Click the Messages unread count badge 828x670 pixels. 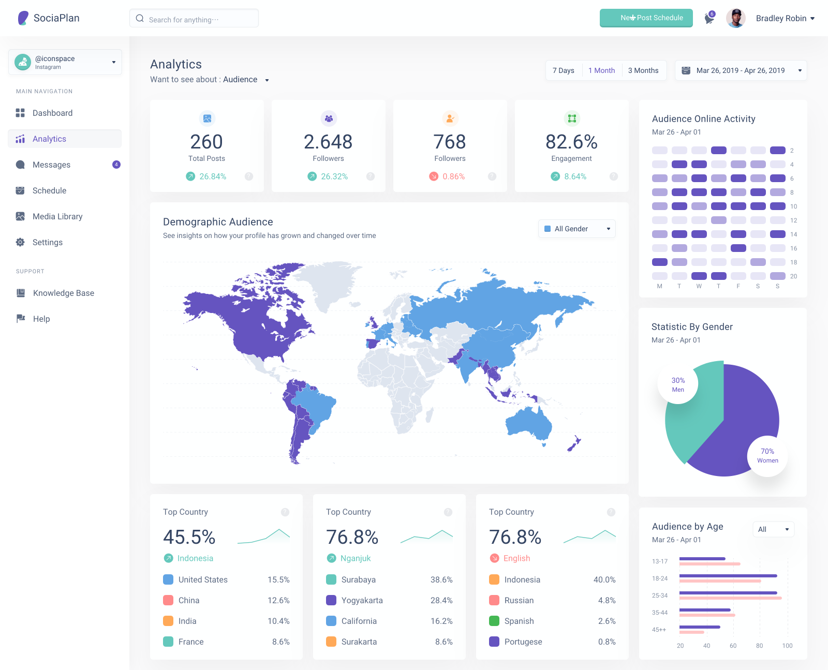[116, 165]
